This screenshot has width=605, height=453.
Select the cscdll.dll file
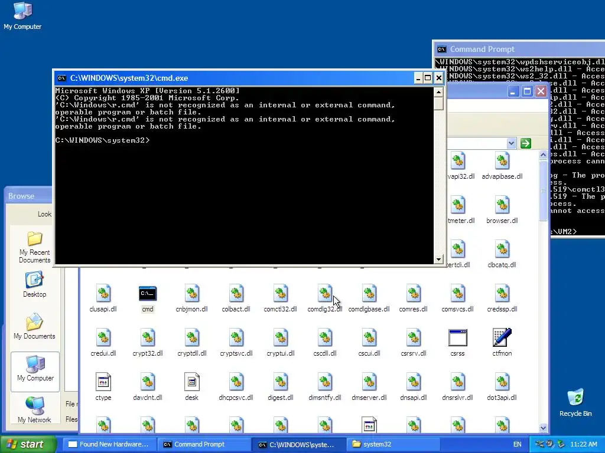(x=325, y=343)
